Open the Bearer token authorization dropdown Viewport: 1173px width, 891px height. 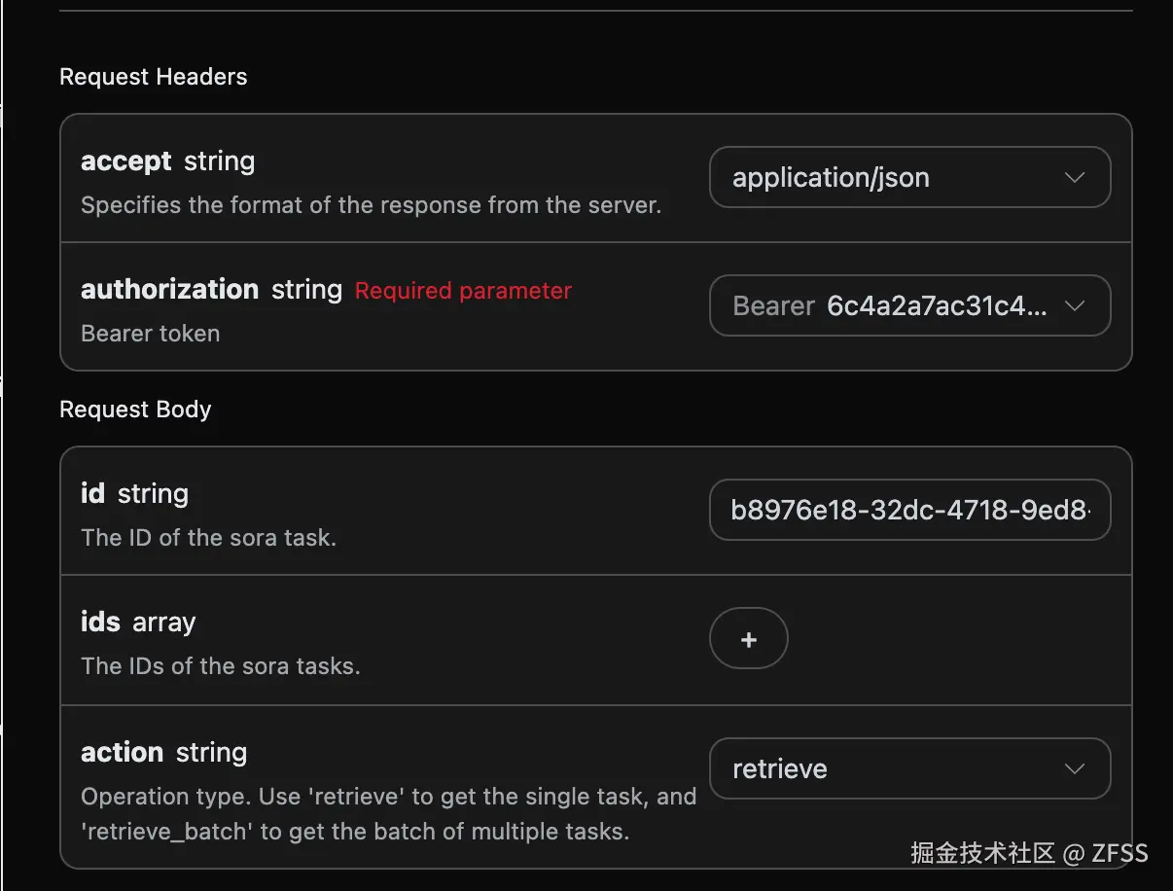(x=908, y=305)
